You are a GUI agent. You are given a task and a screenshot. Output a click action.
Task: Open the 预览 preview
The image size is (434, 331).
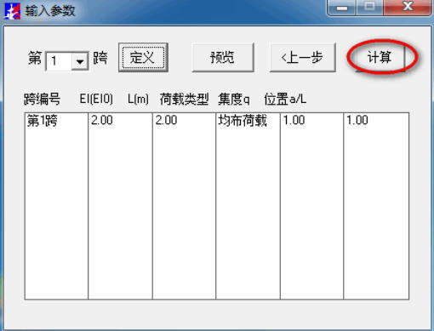click(x=223, y=57)
